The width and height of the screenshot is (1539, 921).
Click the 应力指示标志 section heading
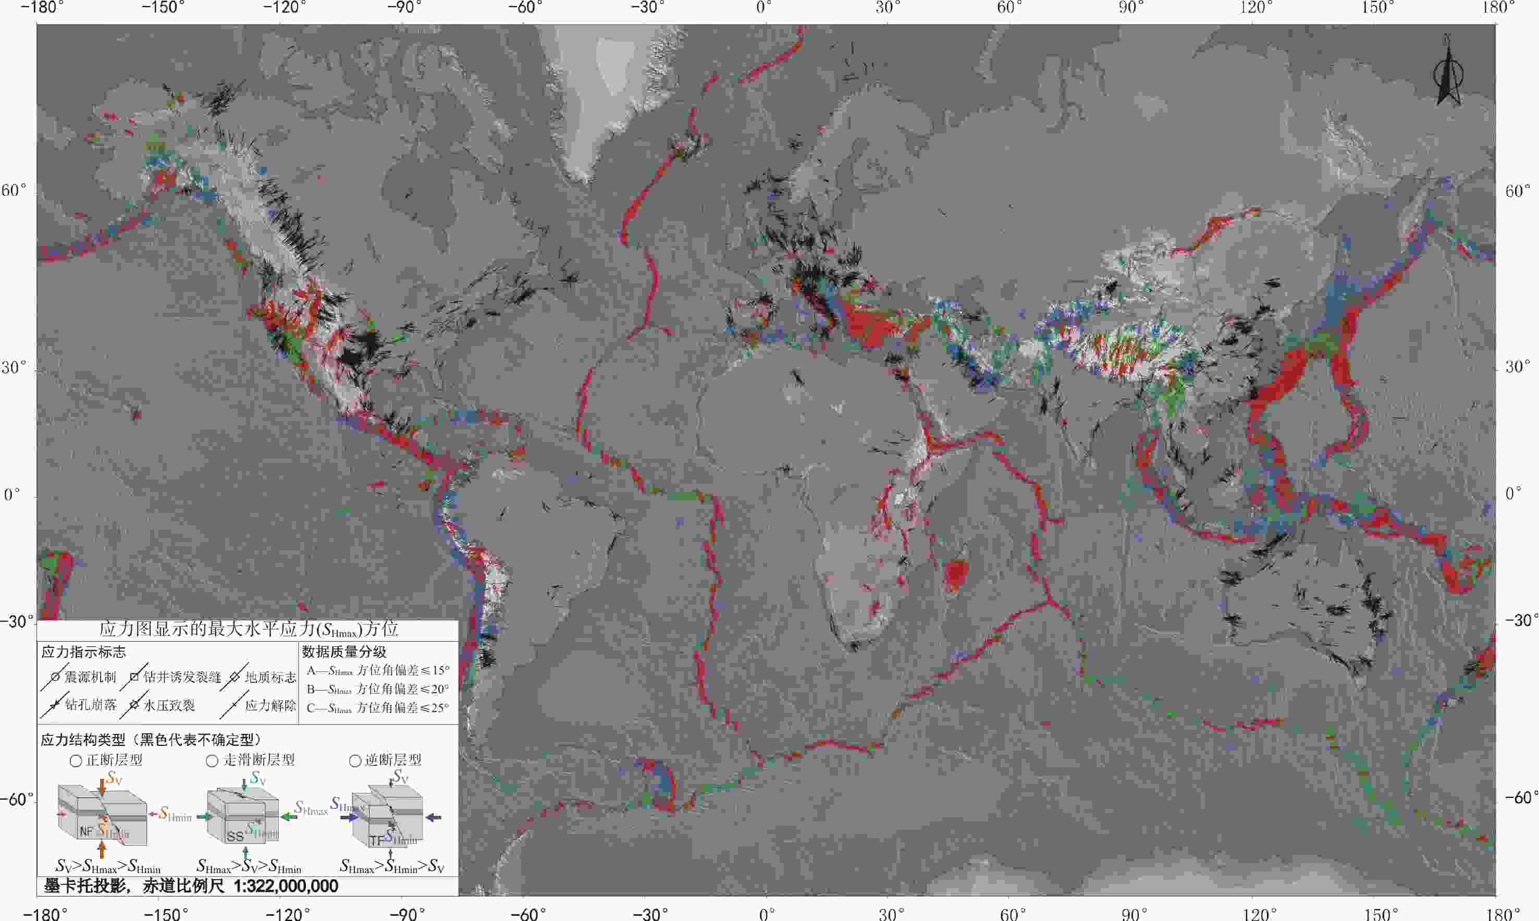83,652
